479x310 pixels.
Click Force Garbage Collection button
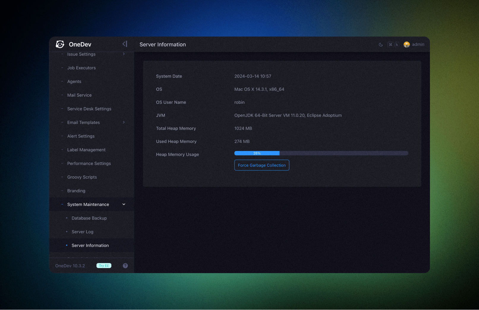tap(262, 165)
